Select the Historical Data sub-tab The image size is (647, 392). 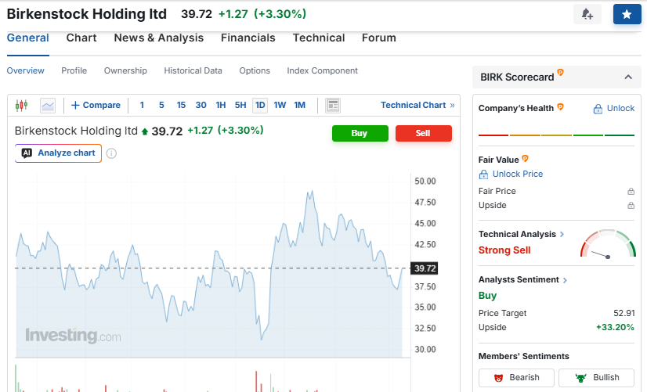coord(193,70)
